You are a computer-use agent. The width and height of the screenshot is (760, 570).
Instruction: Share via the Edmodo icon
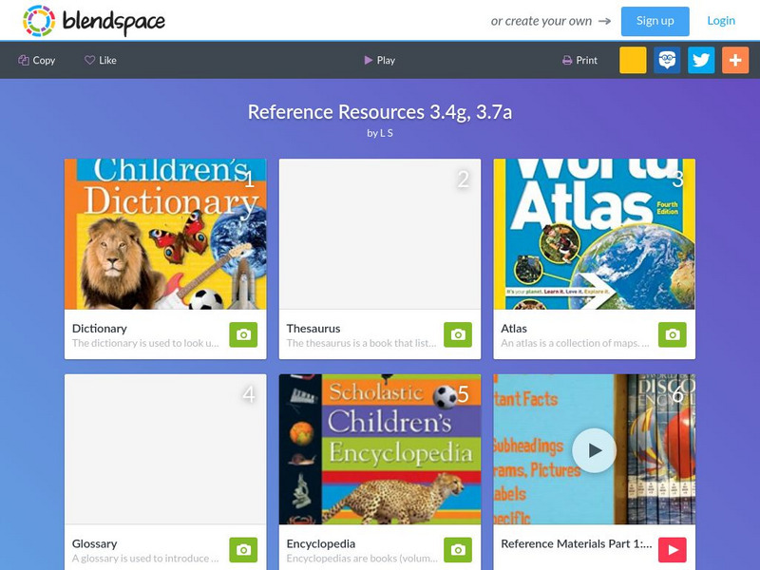[x=667, y=60]
